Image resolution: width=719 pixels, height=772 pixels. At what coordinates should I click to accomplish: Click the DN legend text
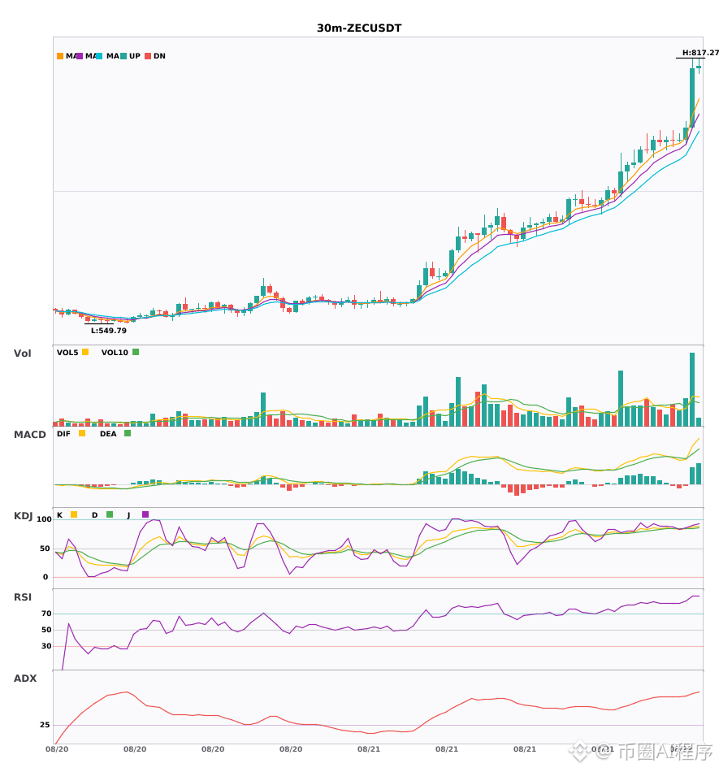coord(159,56)
